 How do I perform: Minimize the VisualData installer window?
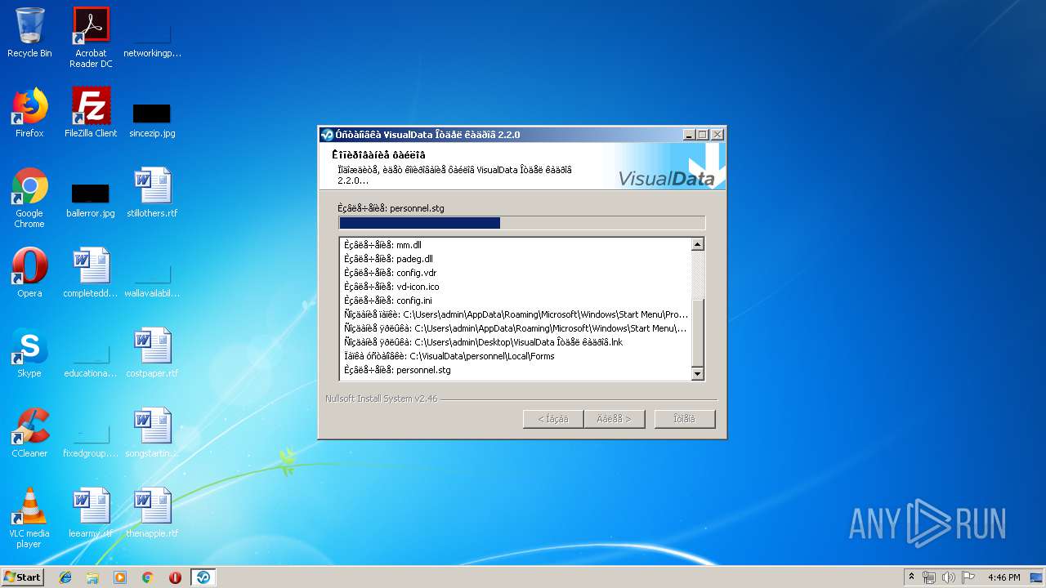[689, 135]
